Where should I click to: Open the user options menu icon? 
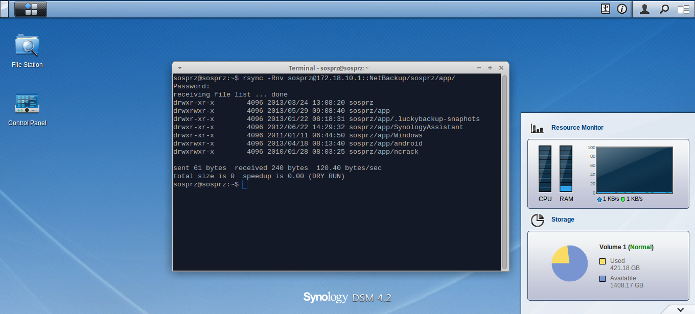point(645,9)
